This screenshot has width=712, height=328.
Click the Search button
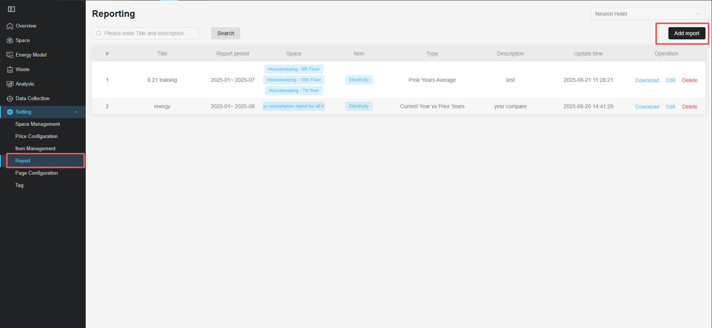225,33
